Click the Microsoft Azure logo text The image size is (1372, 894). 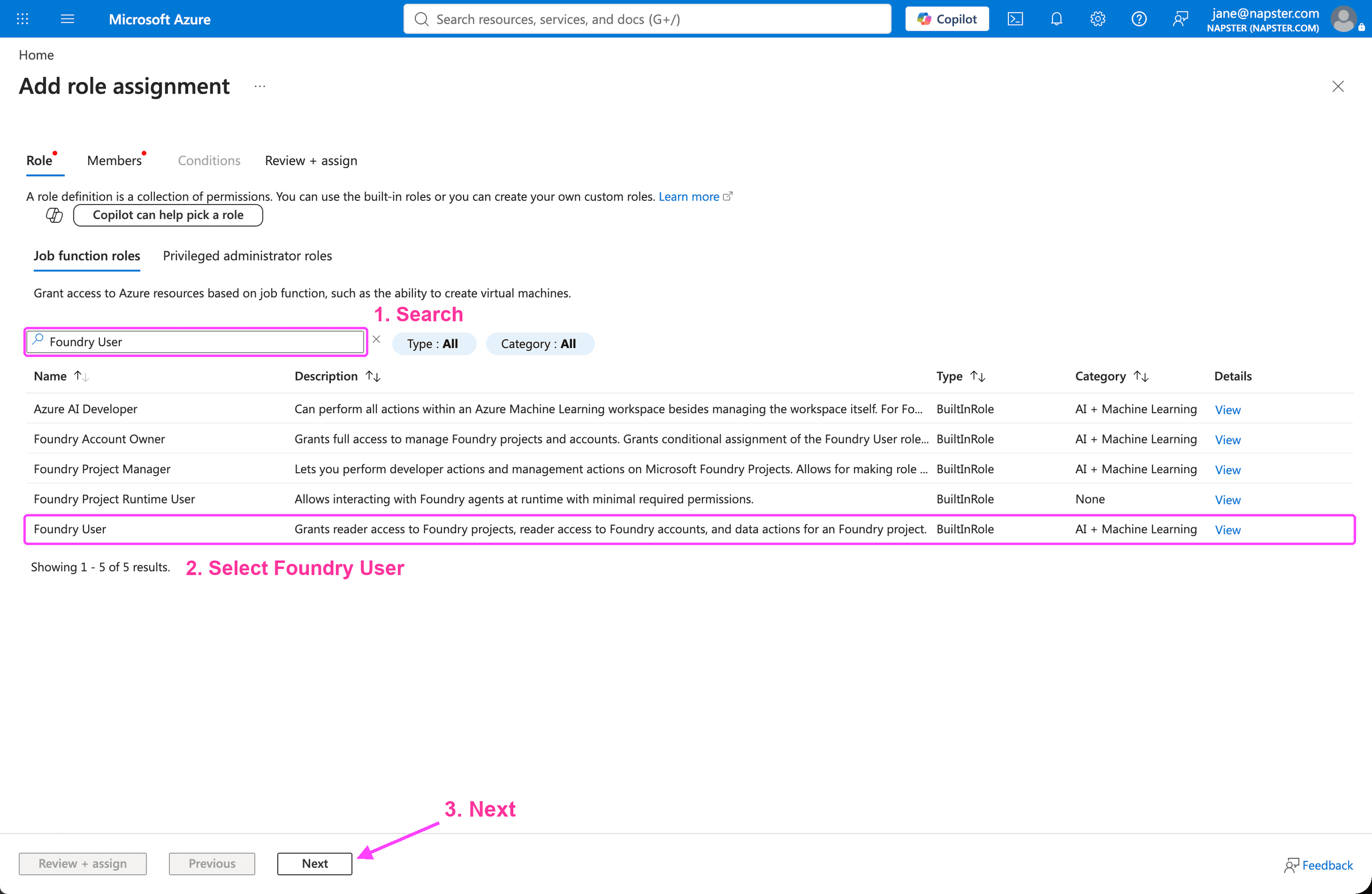160,19
